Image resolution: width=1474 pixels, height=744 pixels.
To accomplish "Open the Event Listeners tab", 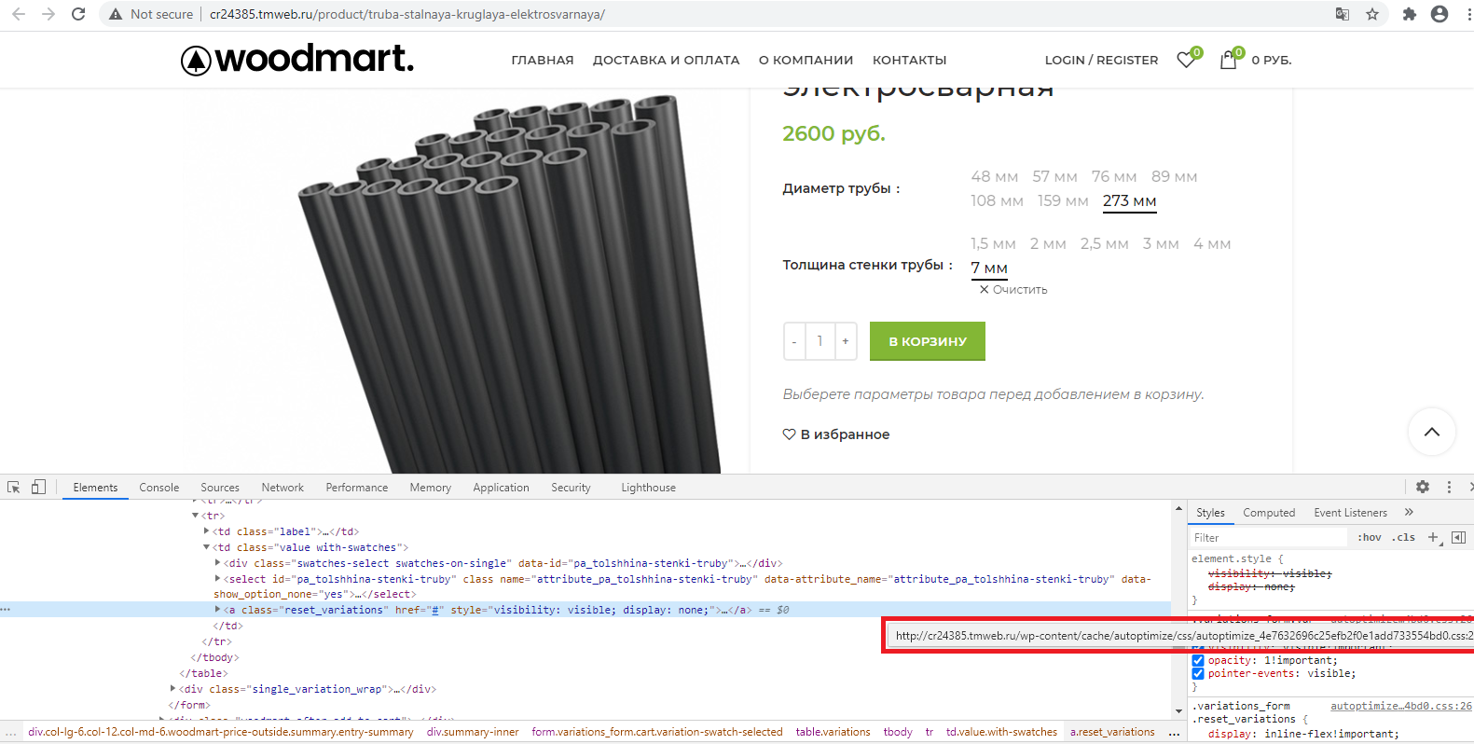I will pyautogui.click(x=1351, y=512).
